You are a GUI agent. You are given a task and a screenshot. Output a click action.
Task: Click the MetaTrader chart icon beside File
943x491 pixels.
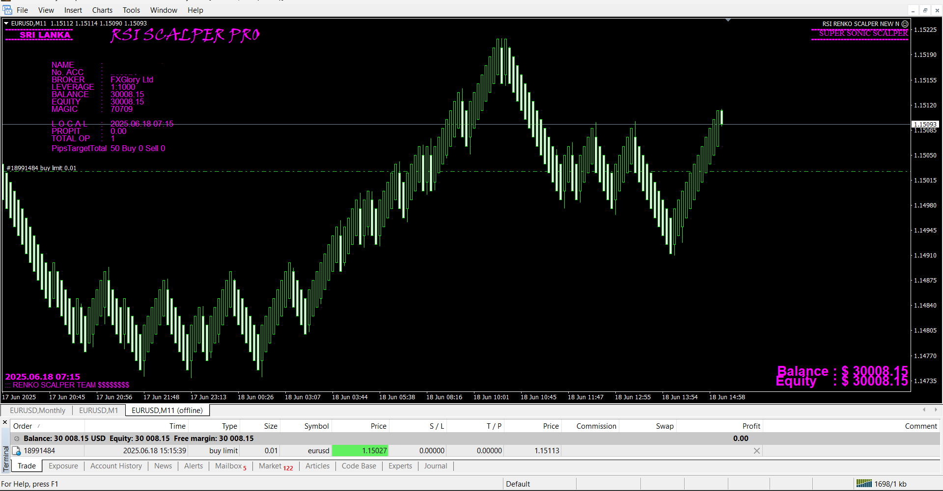[x=7, y=10]
